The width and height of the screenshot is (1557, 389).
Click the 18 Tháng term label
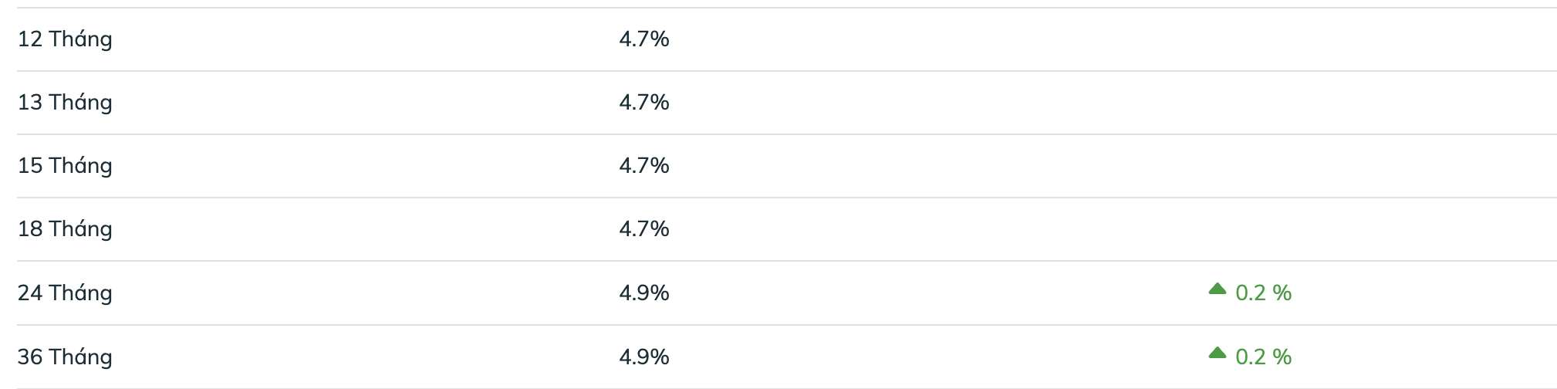pos(65,229)
